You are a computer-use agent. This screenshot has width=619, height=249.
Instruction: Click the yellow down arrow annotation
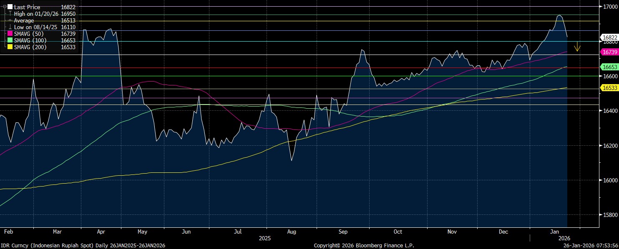[577, 47]
